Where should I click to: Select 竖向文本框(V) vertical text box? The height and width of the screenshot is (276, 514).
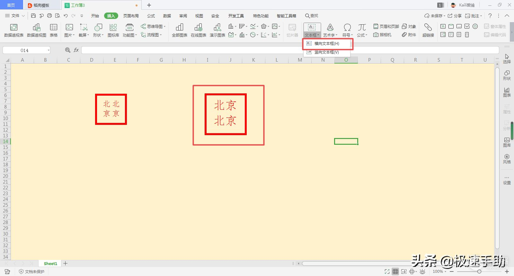click(x=326, y=52)
